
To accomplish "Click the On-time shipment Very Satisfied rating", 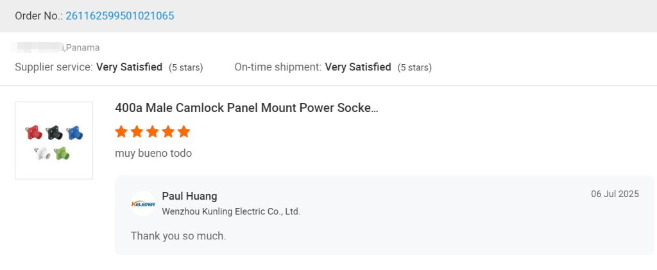I will 357,67.
